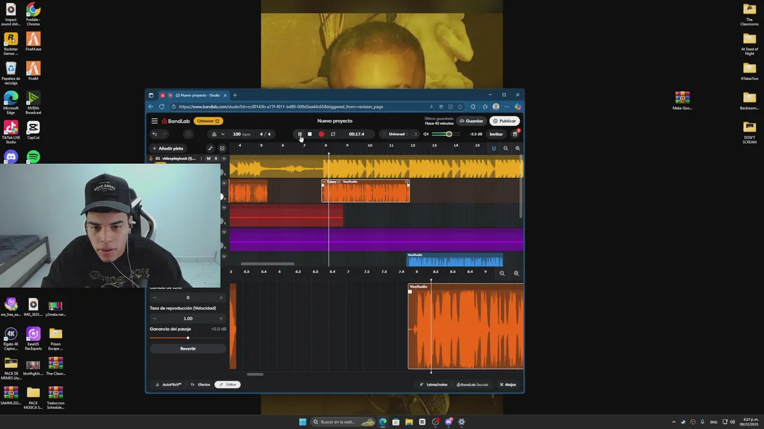The image size is (764, 429).
Task: Open the Atajos shortcuts panel
Action: pyautogui.click(x=508, y=384)
